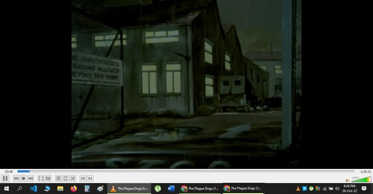Screen dimensions: 373x194
Task: Toggle random shuffle playback
Action: [73, 178]
